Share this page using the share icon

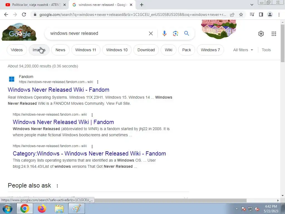[232, 14]
